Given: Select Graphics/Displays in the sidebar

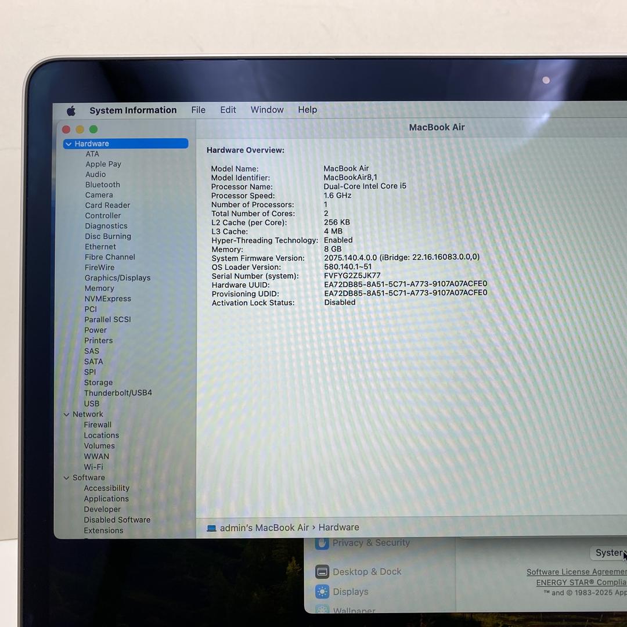Looking at the screenshot, I should pyautogui.click(x=117, y=278).
